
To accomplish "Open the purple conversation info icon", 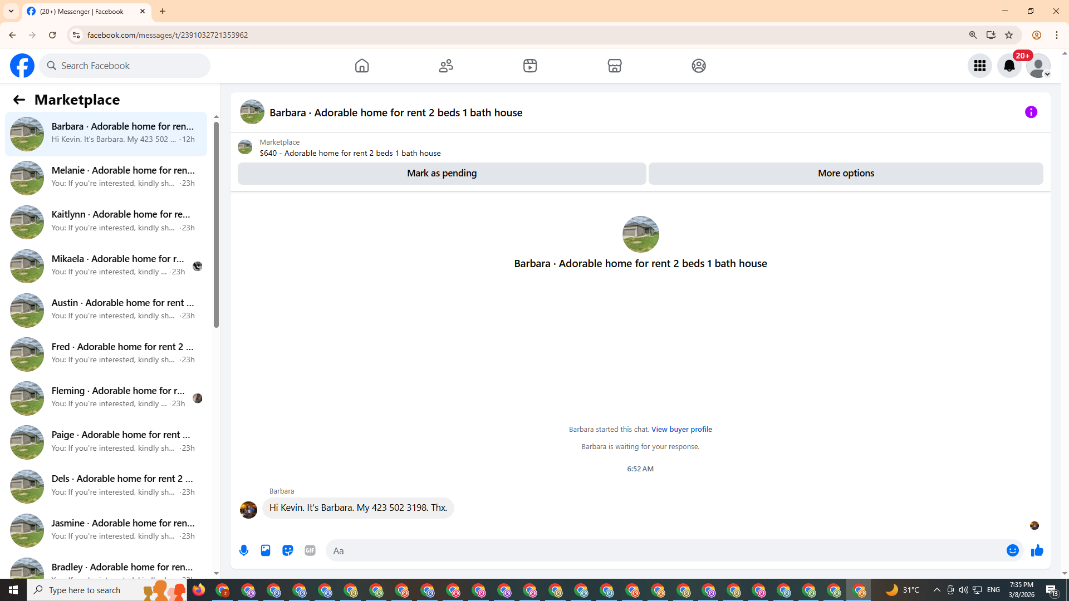I will coord(1031,112).
